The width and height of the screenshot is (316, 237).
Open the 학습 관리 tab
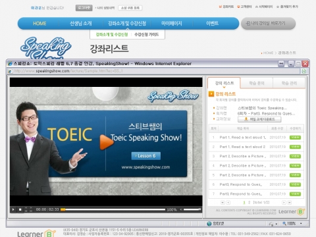pos(289,83)
